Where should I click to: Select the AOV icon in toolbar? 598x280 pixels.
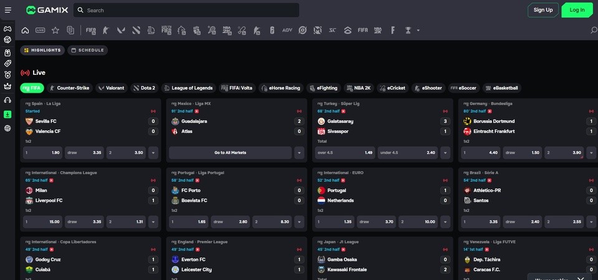coord(287,30)
